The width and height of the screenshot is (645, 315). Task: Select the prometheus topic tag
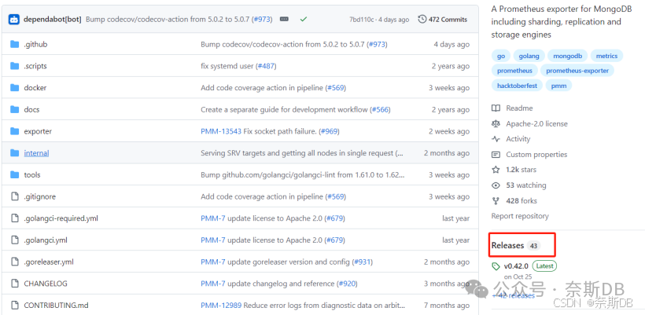click(x=514, y=71)
